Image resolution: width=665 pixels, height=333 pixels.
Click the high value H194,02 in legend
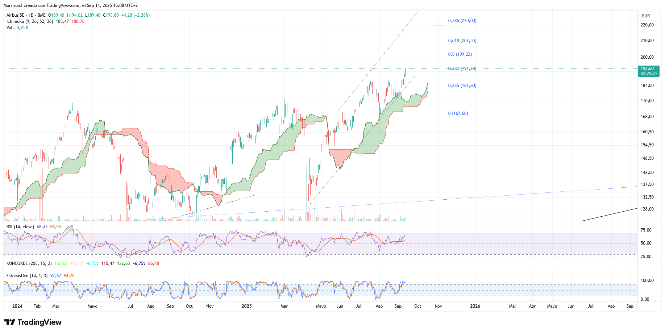tap(75, 15)
